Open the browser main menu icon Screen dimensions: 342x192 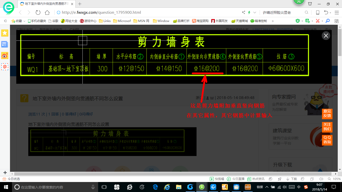(x=337, y=12)
